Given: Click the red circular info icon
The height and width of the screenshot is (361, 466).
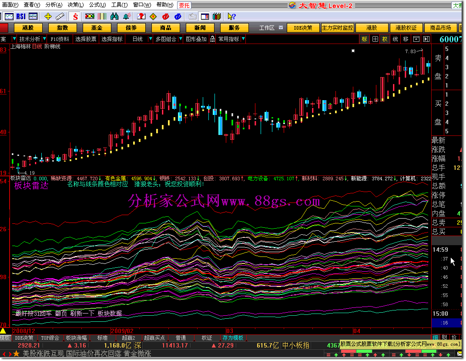Looking at the screenshot, I should tap(165, 17).
